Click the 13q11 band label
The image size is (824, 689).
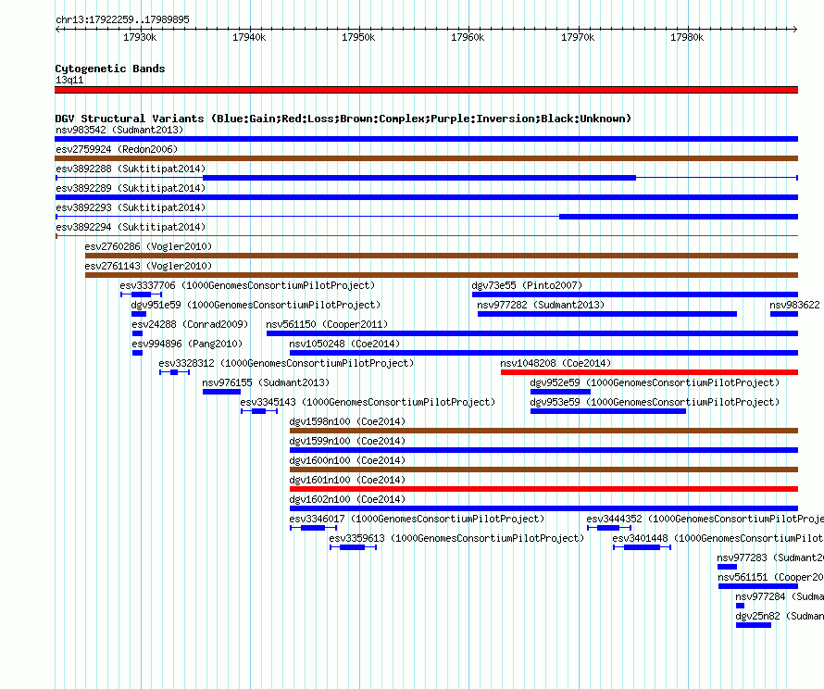69,80
